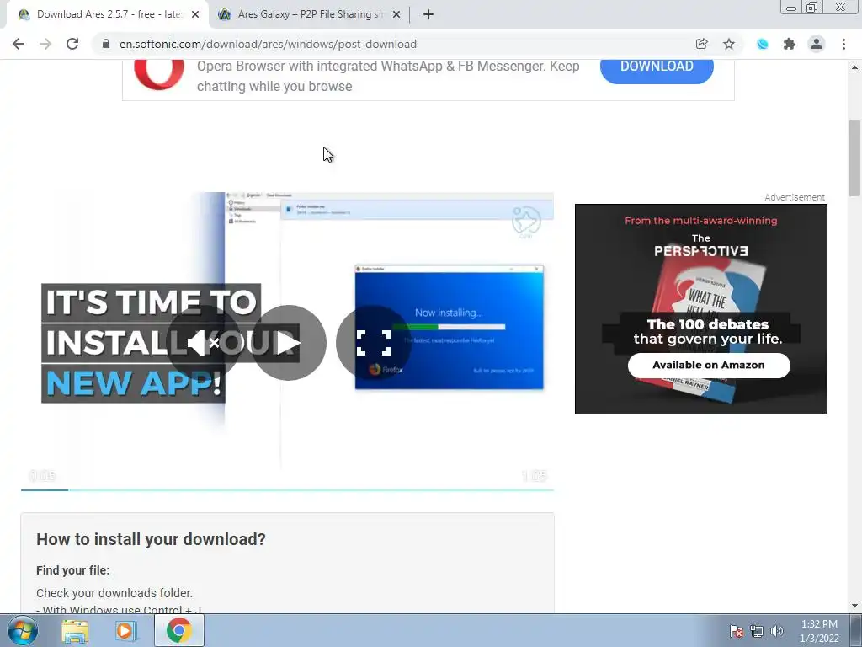Click the 'Advertisement' label

795,197
